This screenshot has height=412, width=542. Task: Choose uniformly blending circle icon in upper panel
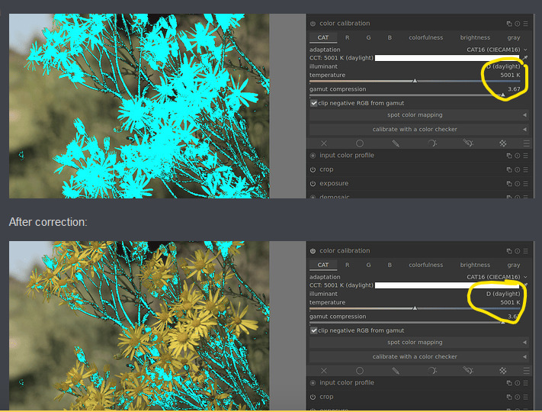coord(360,143)
